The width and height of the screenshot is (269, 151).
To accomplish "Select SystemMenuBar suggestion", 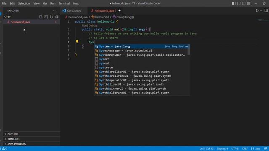I will point(141,55).
